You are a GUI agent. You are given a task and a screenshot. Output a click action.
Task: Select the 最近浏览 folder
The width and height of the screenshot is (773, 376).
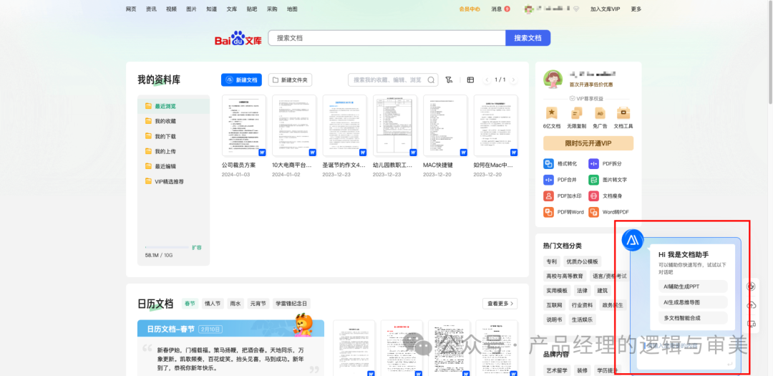point(173,106)
